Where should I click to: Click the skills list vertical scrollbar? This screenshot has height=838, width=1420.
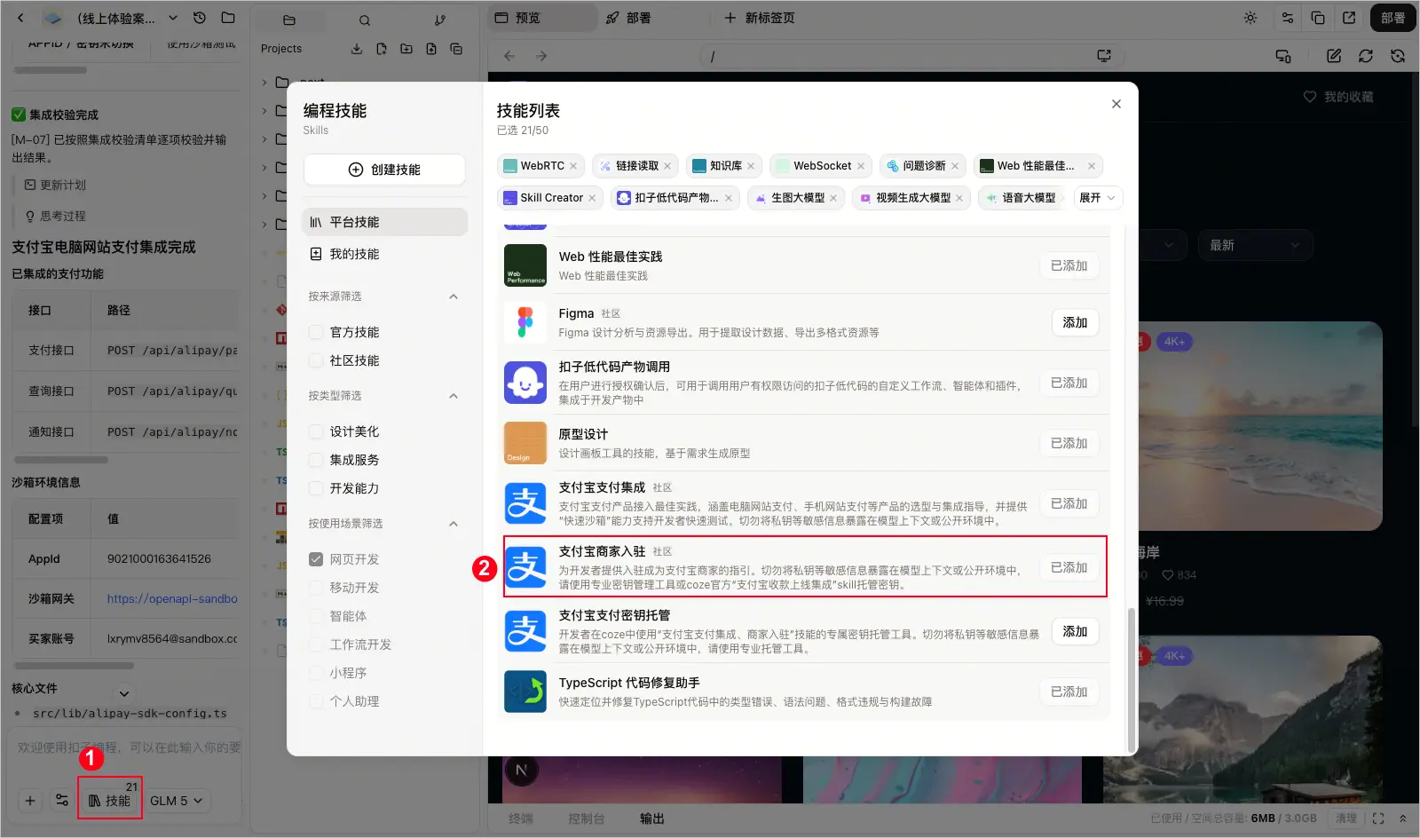pyautogui.click(x=1131, y=678)
